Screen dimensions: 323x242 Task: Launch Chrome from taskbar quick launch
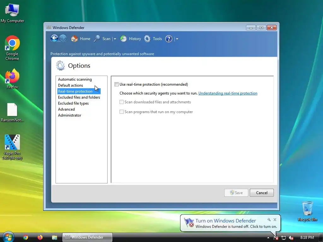(26, 237)
